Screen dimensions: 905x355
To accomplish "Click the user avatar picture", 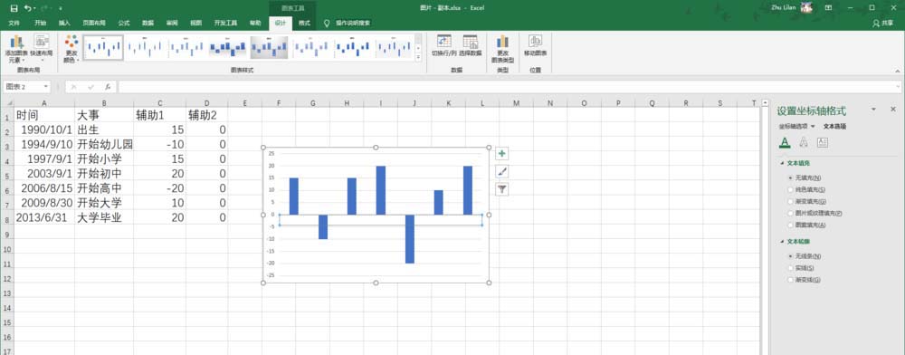I will (806, 7).
